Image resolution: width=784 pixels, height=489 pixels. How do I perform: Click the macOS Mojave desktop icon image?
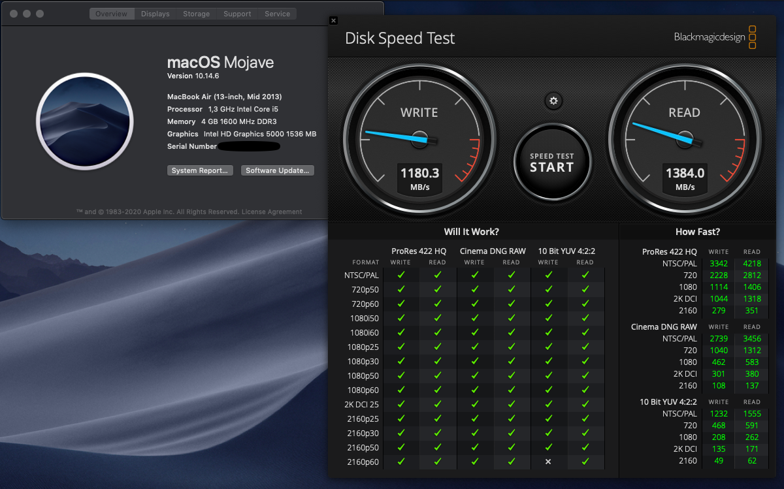84,122
